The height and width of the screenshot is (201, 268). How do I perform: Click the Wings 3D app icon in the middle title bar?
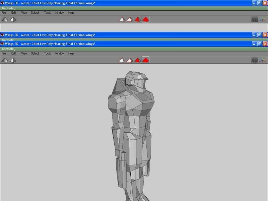click(2, 35)
